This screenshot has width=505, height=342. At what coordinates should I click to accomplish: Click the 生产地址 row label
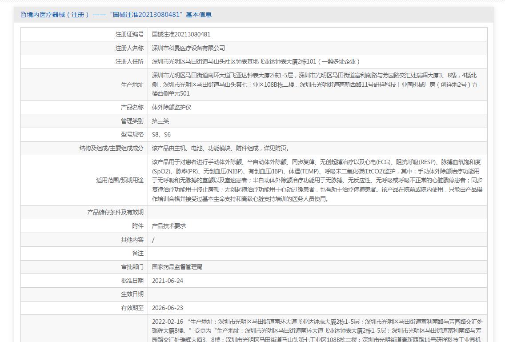[132, 84]
